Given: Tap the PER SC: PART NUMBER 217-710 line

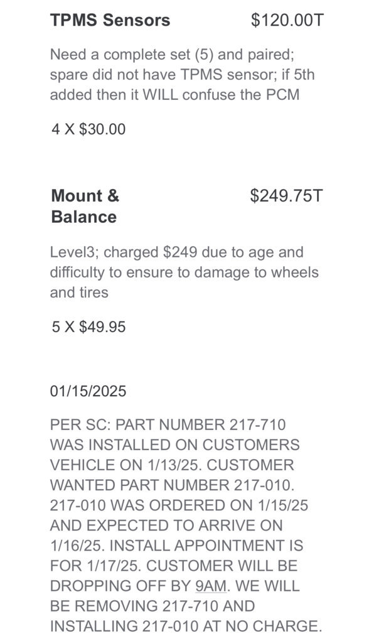Looking at the screenshot, I should pos(168,424).
